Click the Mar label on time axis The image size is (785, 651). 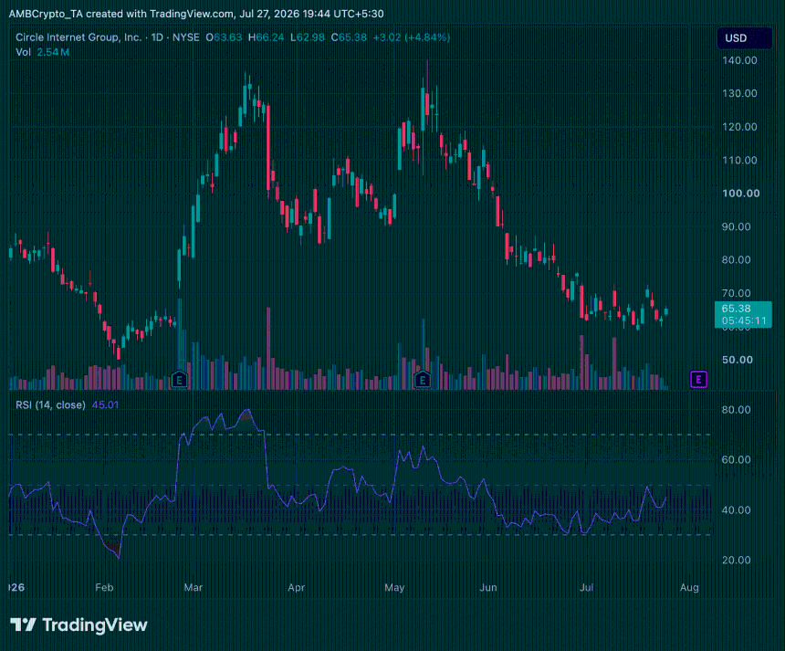point(194,587)
